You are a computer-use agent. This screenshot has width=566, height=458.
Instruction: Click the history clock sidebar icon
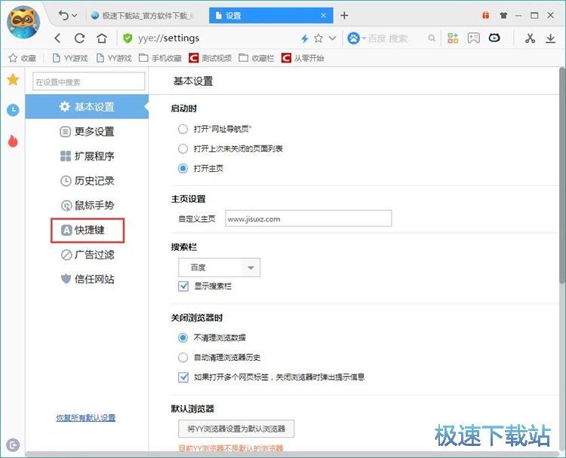(13, 110)
